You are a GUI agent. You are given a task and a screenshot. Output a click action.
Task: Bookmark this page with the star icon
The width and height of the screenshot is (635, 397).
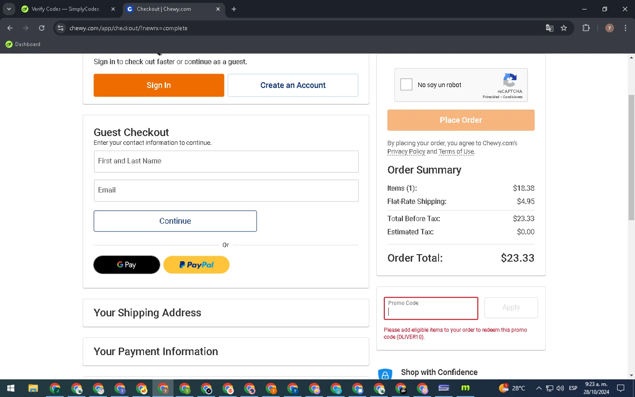pyautogui.click(x=564, y=28)
